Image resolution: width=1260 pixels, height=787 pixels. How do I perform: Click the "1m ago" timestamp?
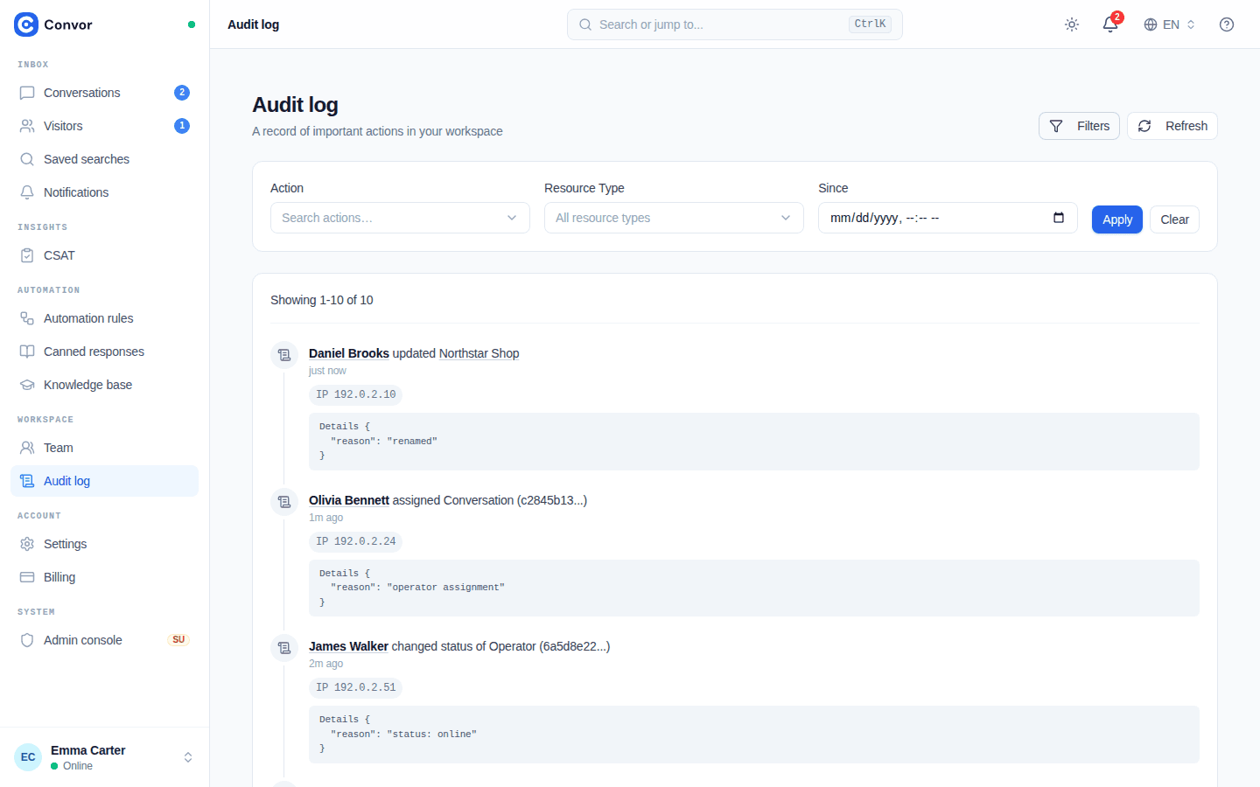click(325, 518)
